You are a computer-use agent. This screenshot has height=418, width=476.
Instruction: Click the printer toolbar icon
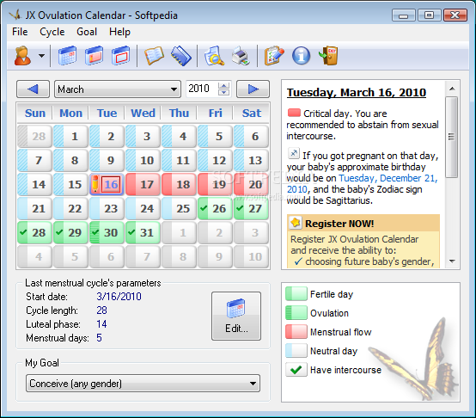[241, 56]
